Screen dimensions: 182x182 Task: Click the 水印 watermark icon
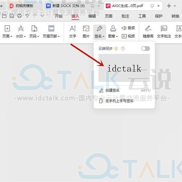tap(21, 28)
